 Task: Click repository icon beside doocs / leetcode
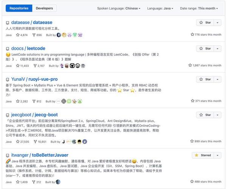coord(8,49)
